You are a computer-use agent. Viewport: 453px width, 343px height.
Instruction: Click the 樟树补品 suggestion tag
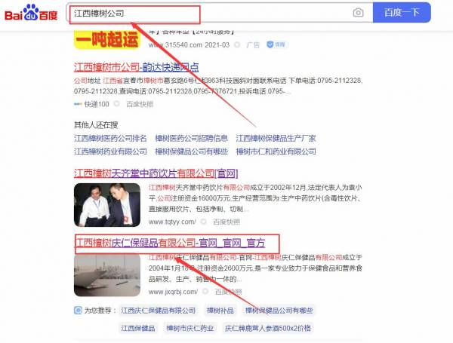tap(222, 311)
